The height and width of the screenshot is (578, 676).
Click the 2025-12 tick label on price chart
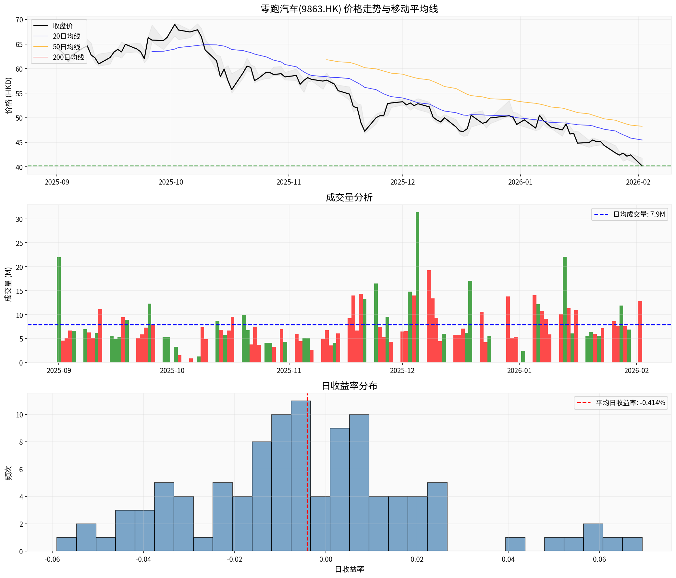coord(403,182)
